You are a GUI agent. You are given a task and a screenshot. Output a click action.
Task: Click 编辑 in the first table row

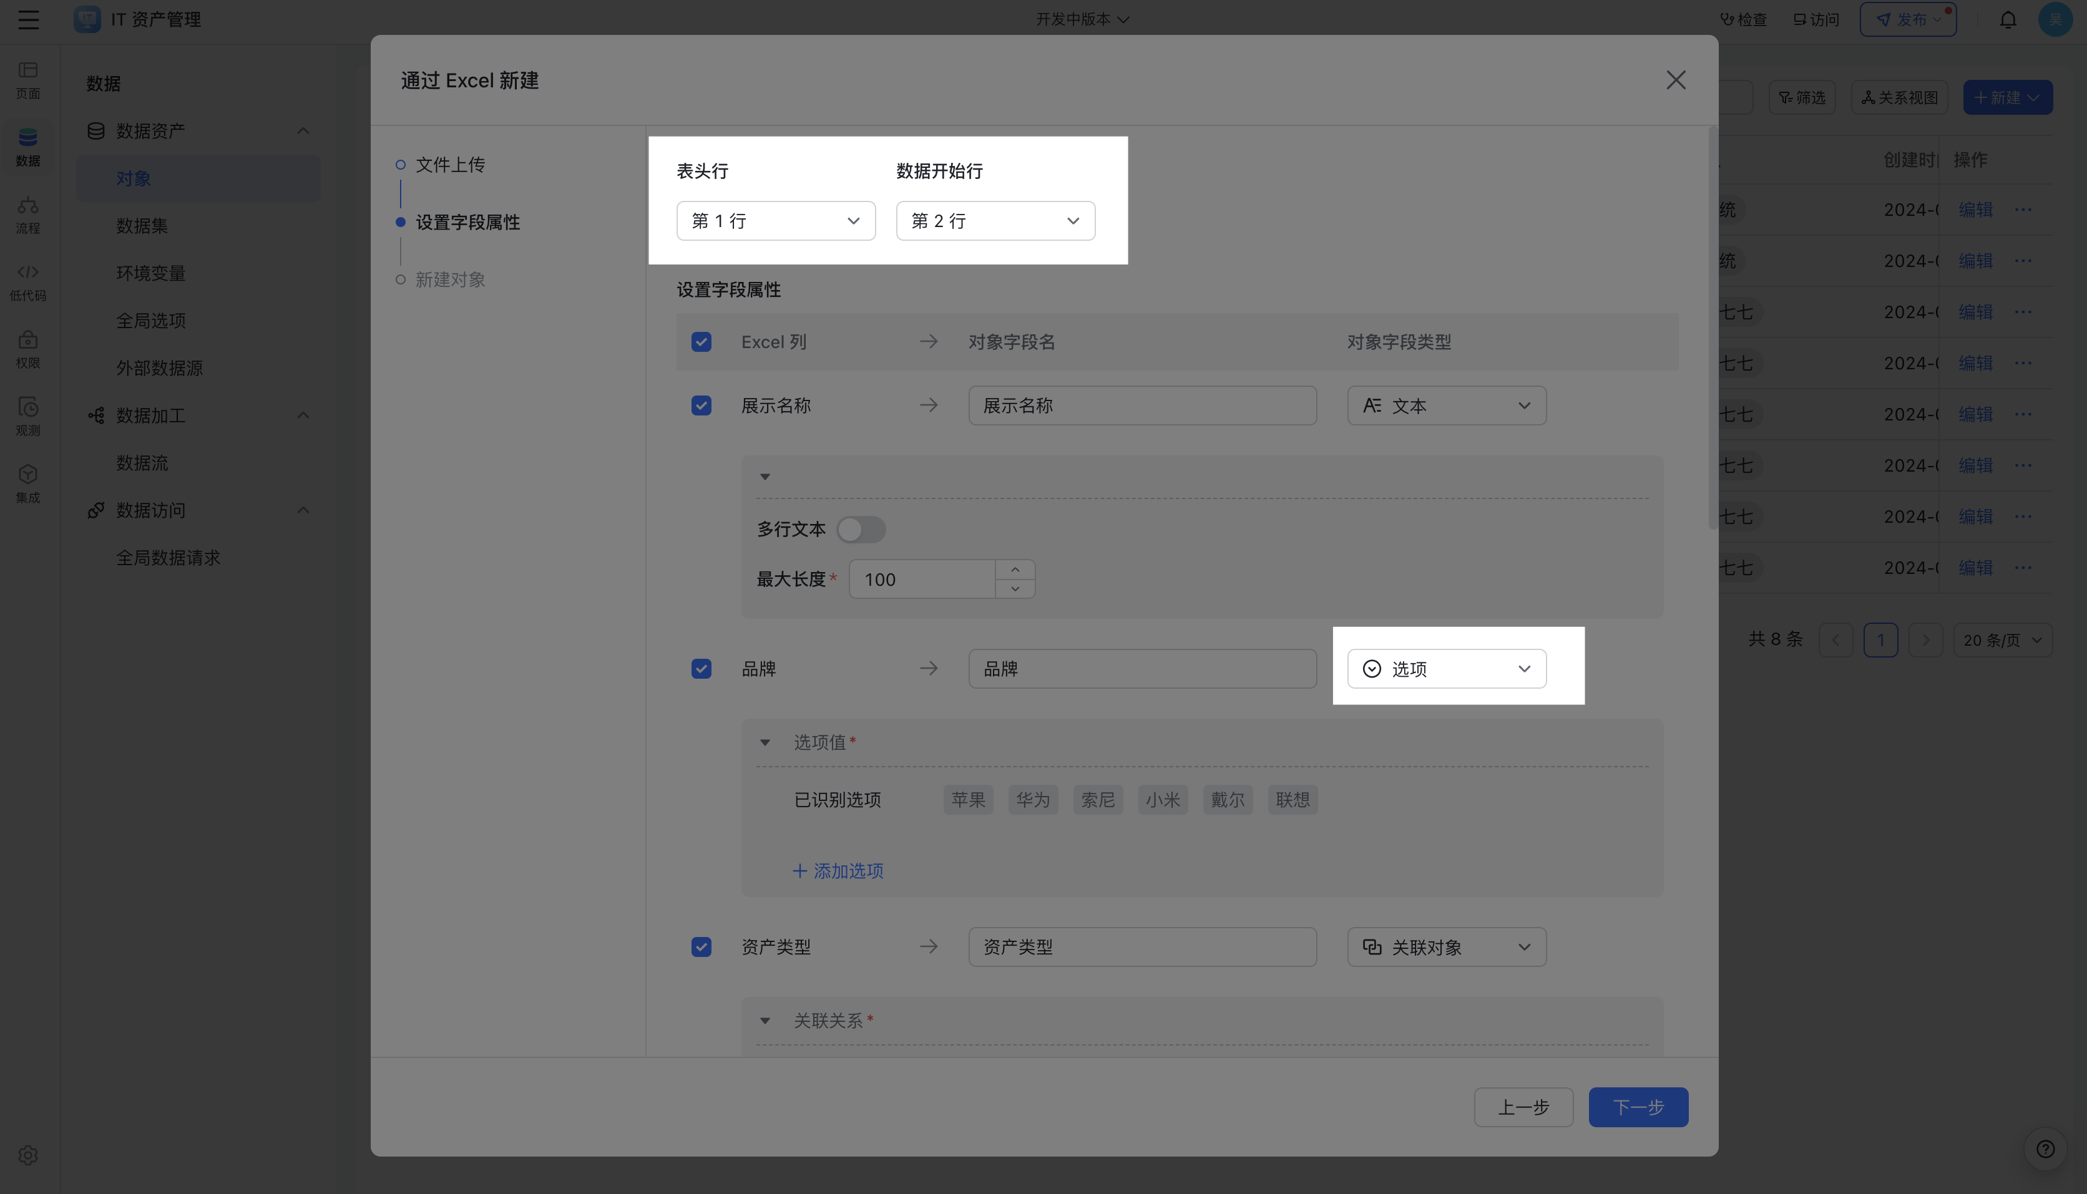(1975, 209)
